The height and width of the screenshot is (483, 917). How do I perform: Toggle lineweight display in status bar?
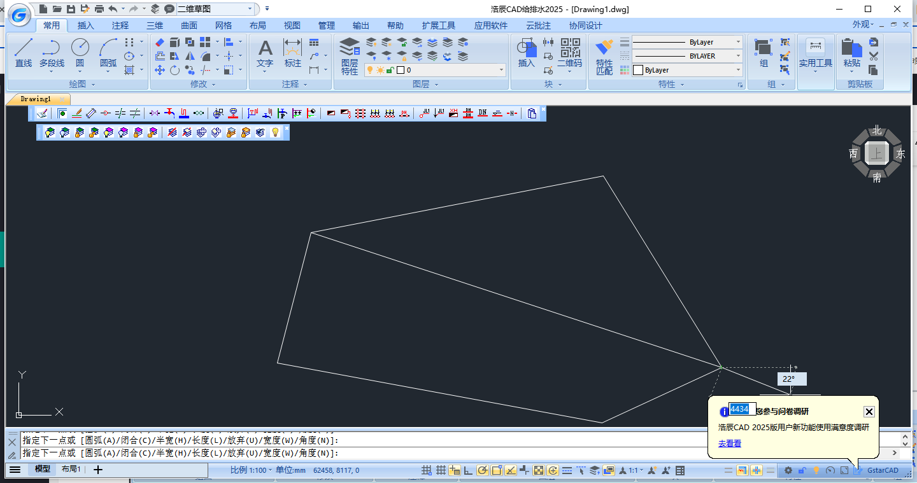567,470
